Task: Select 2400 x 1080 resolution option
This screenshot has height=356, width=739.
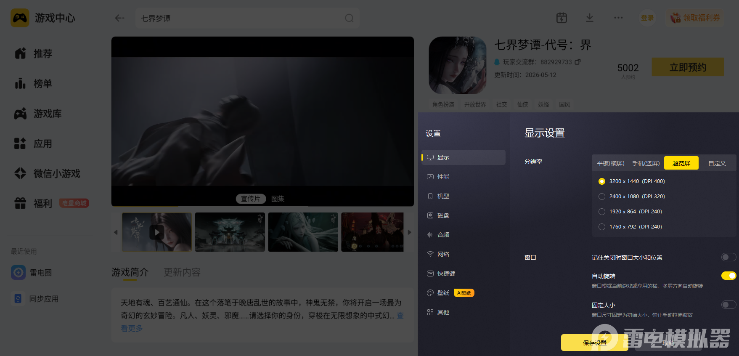Action: [632, 197]
